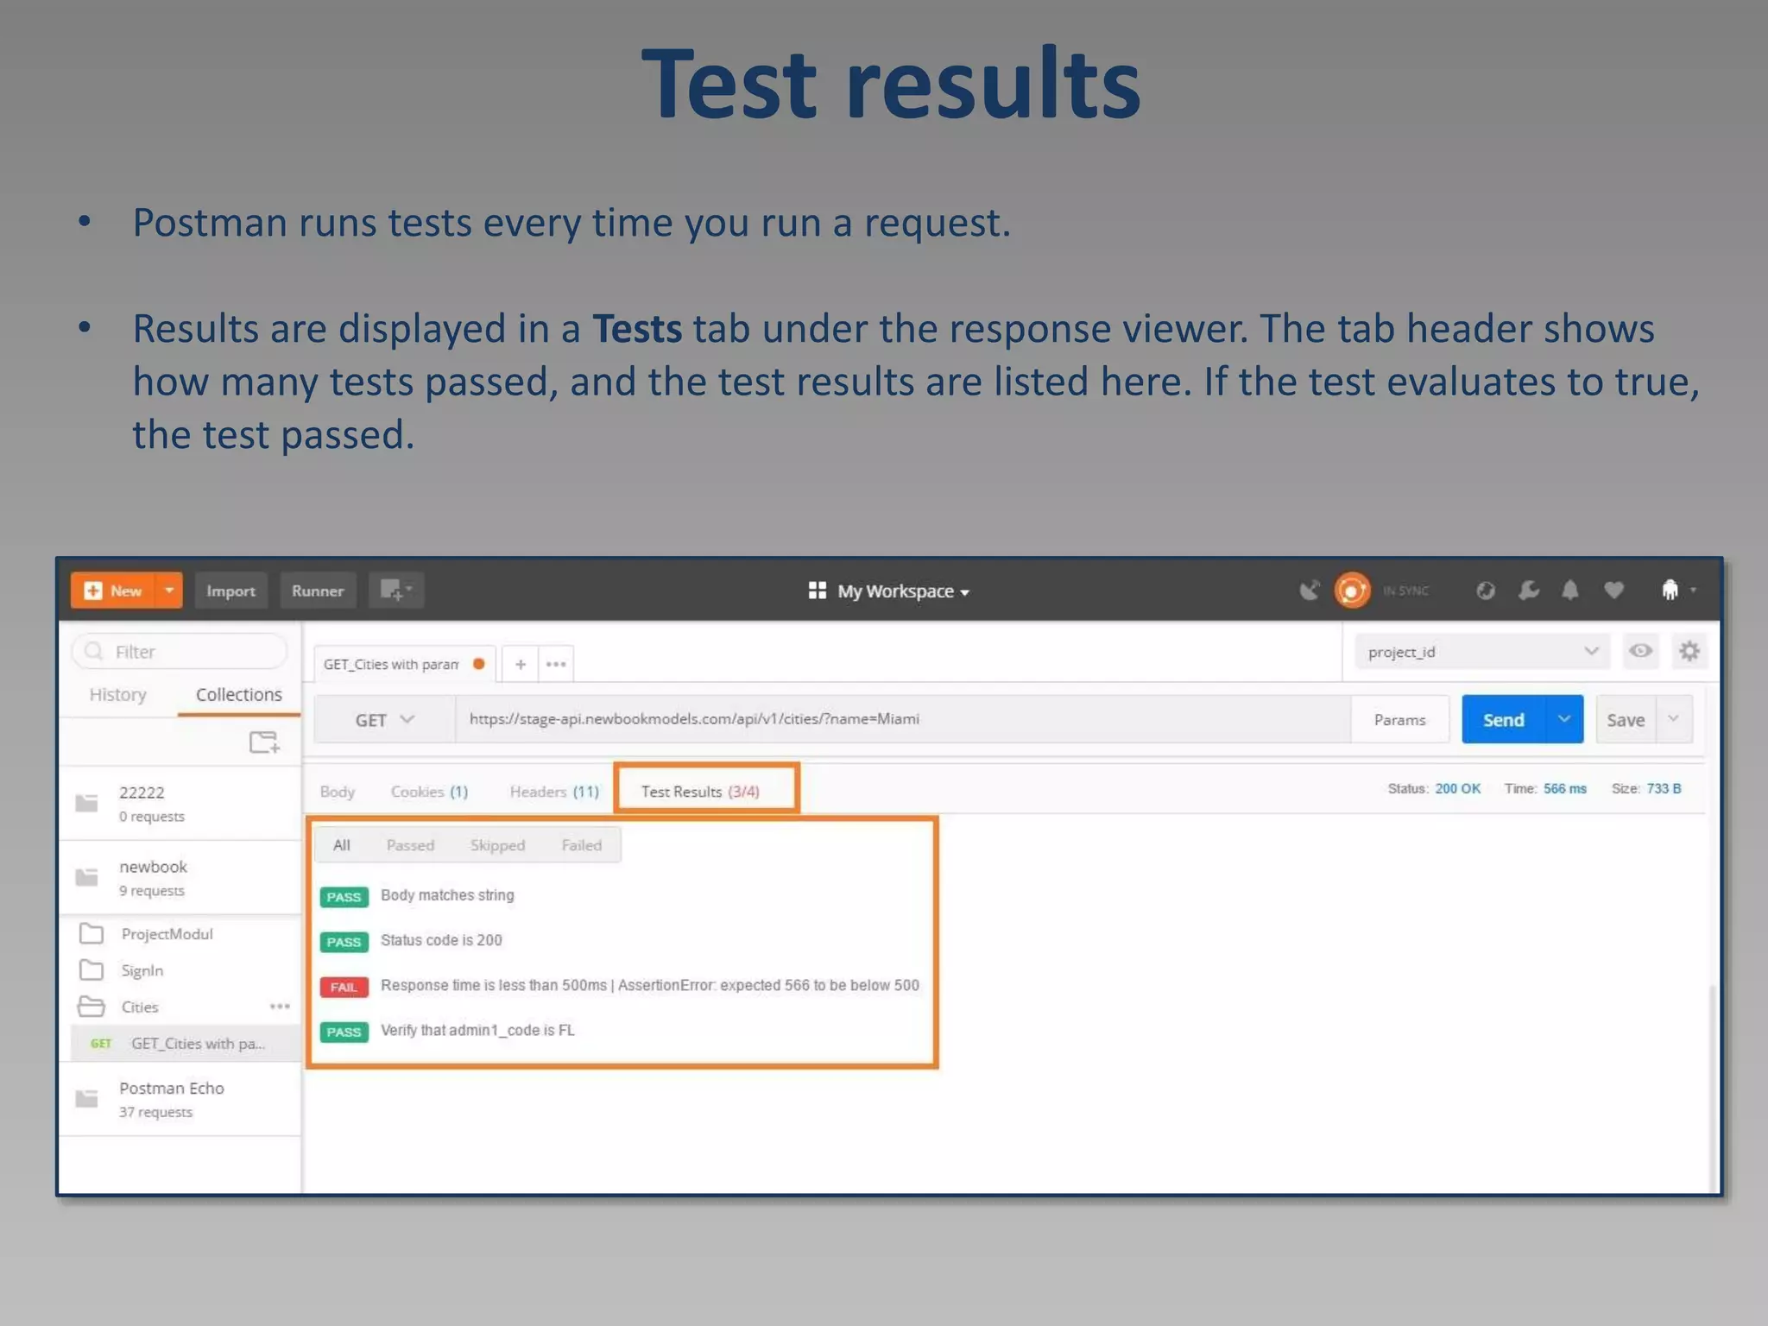Click the Runner button
Viewport: 1768px width, 1326px height.
pyautogui.click(x=318, y=590)
